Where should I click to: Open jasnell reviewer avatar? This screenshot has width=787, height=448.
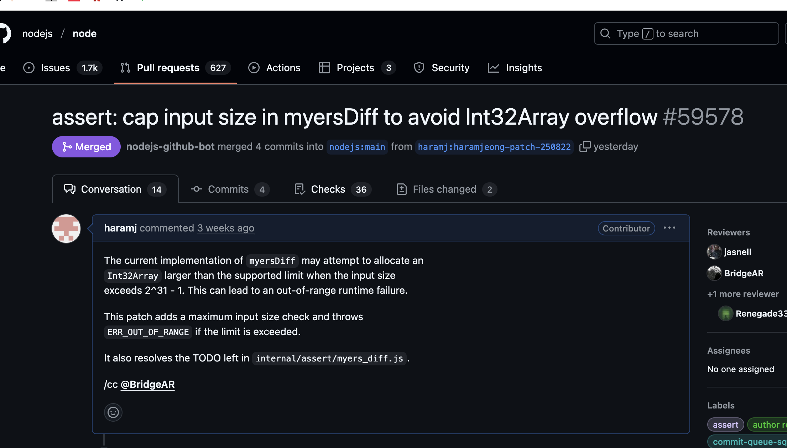pyautogui.click(x=714, y=252)
